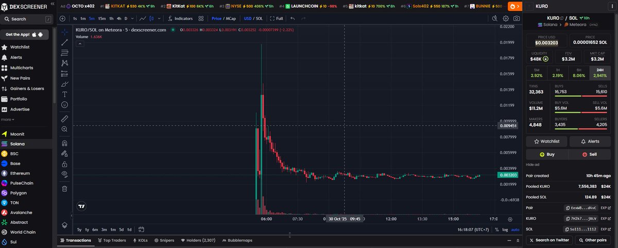Viewport: 618px width, 248px height.
Task: Open the Indicators menu
Action: (180, 18)
